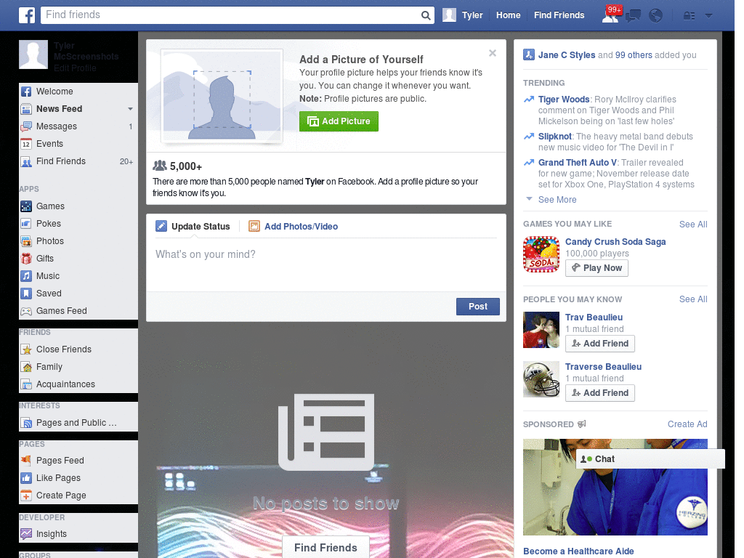Click the Games Feed controller icon

click(26, 311)
